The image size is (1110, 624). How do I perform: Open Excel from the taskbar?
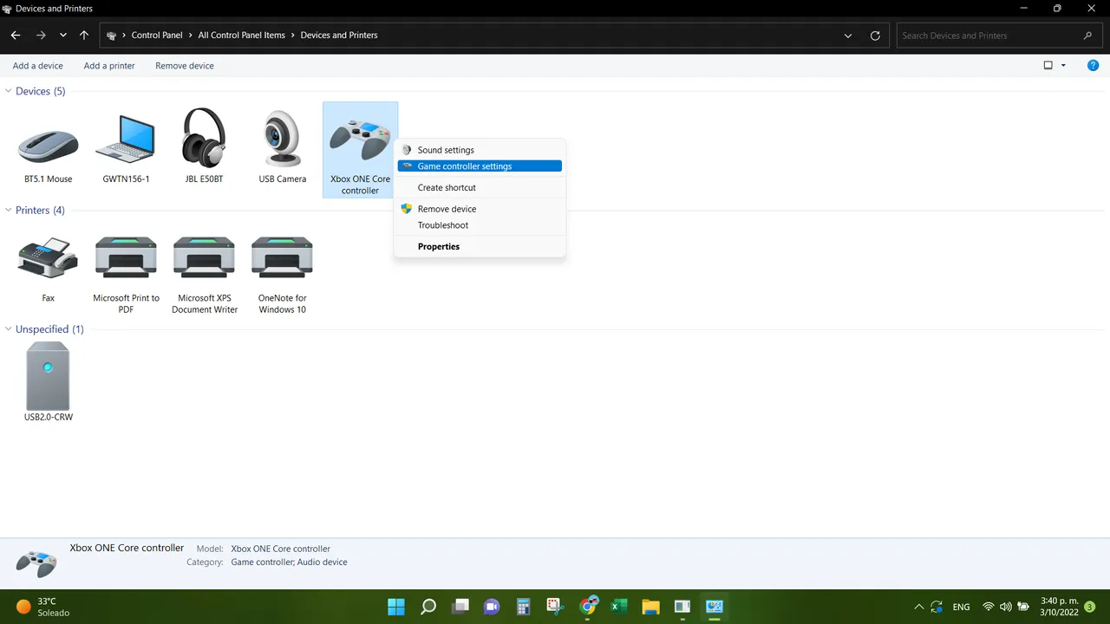pos(618,606)
